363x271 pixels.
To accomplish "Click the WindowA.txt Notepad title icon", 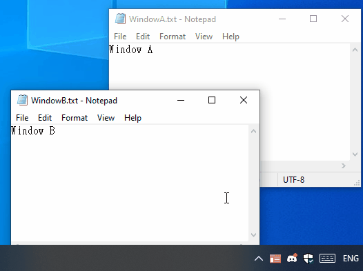I will pyautogui.click(x=120, y=19).
